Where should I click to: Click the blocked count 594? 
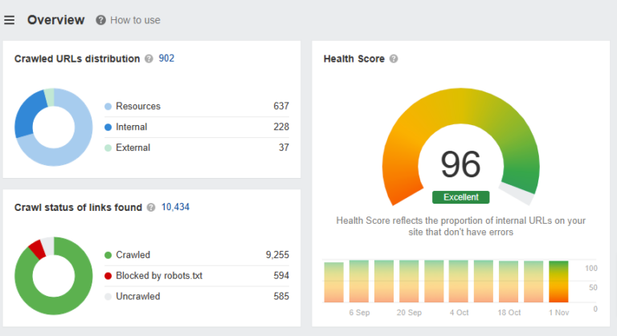click(281, 276)
